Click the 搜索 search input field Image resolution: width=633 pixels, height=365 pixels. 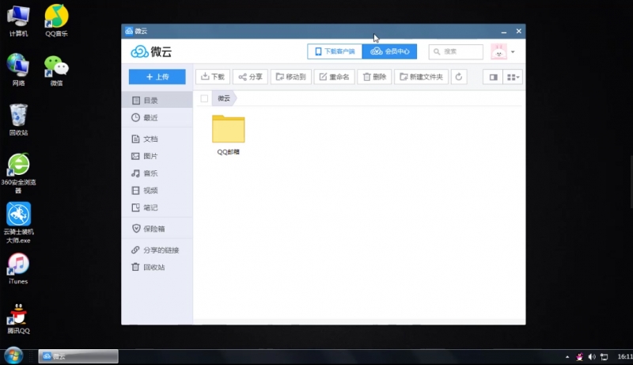coord(456,51)
